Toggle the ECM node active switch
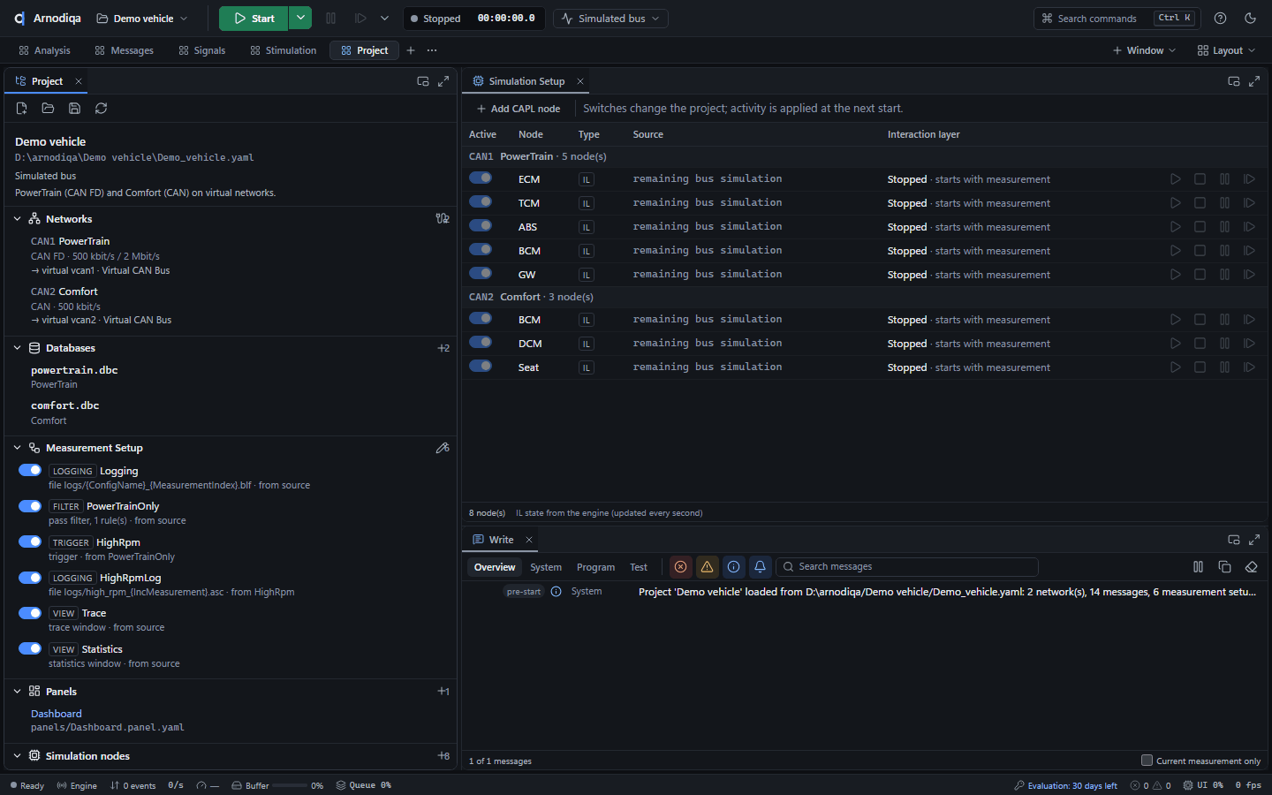Image resolution: width=1272 pixels, height=795 pixels. pos(481,178)
